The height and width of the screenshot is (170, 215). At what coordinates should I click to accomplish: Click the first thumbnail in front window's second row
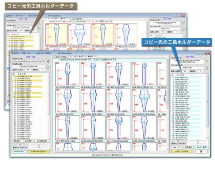67,101
